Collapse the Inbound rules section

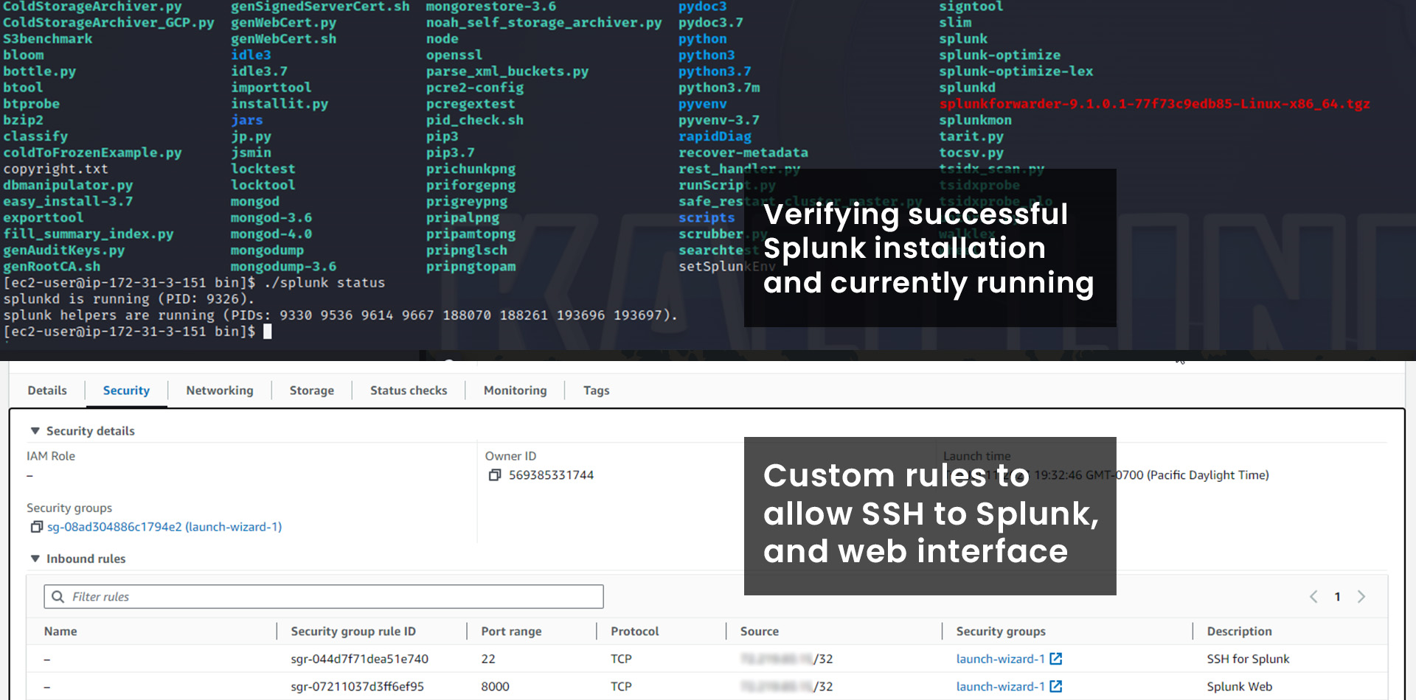click(35, 559)
